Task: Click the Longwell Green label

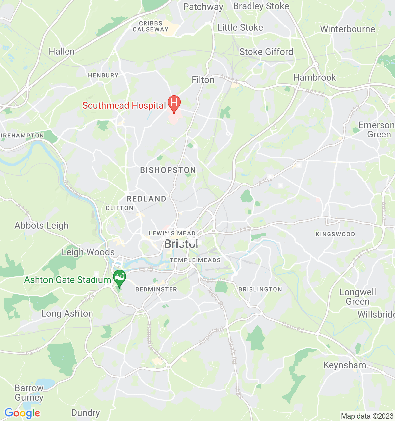Action: (x=357, y=297)
